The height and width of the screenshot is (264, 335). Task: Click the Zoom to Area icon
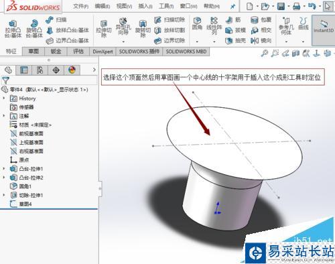[x=275, y=53]
